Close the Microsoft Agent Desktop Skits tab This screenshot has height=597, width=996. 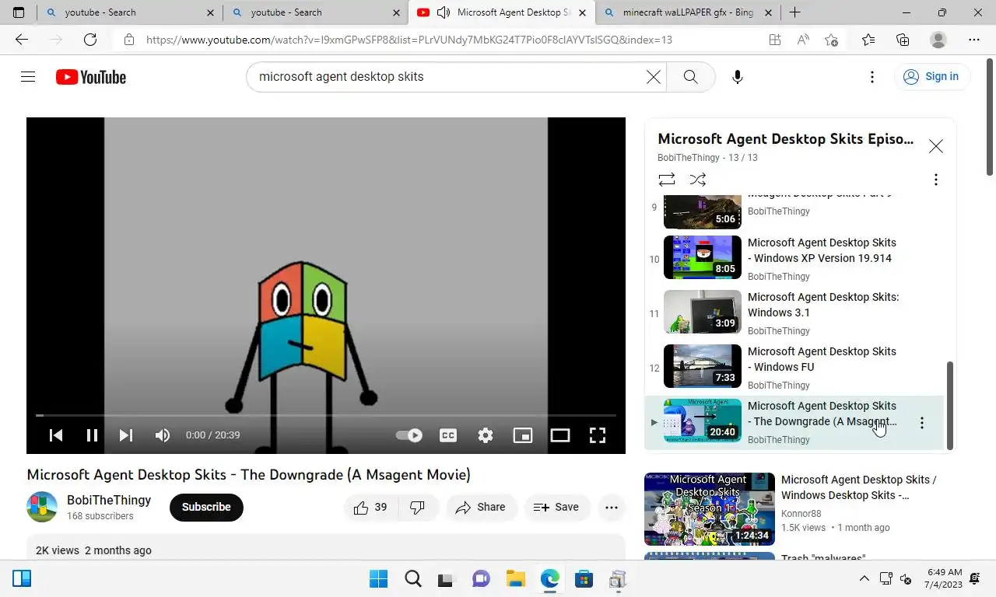point(582,12)
